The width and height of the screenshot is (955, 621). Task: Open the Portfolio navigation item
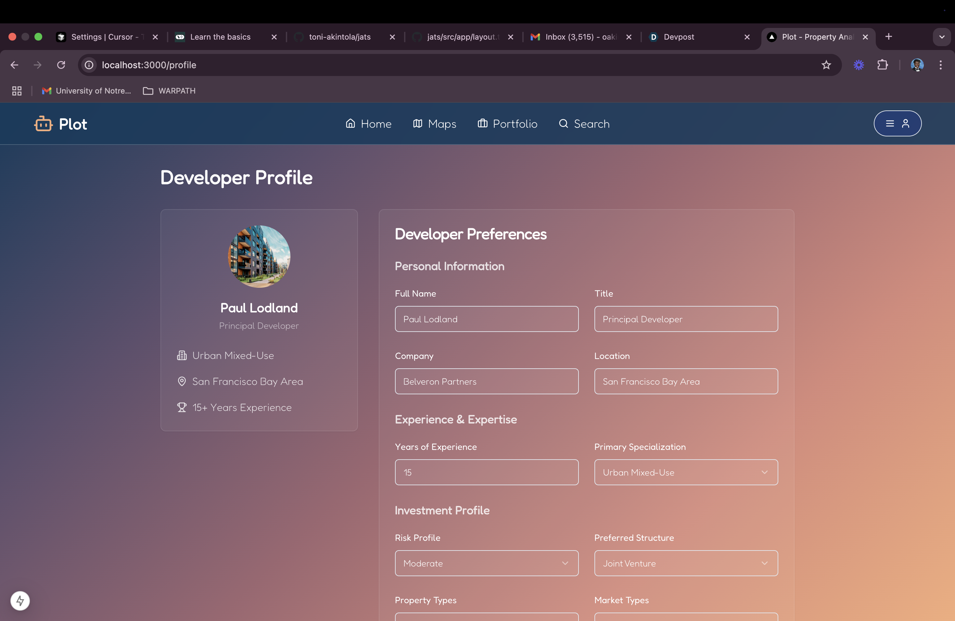coord(507,124)
